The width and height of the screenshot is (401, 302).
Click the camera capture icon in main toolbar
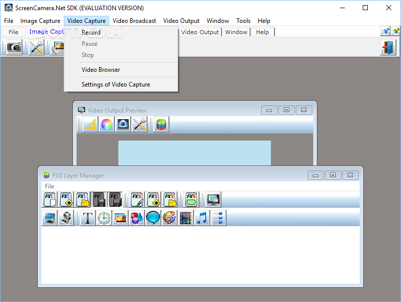[x=14, y=47]
